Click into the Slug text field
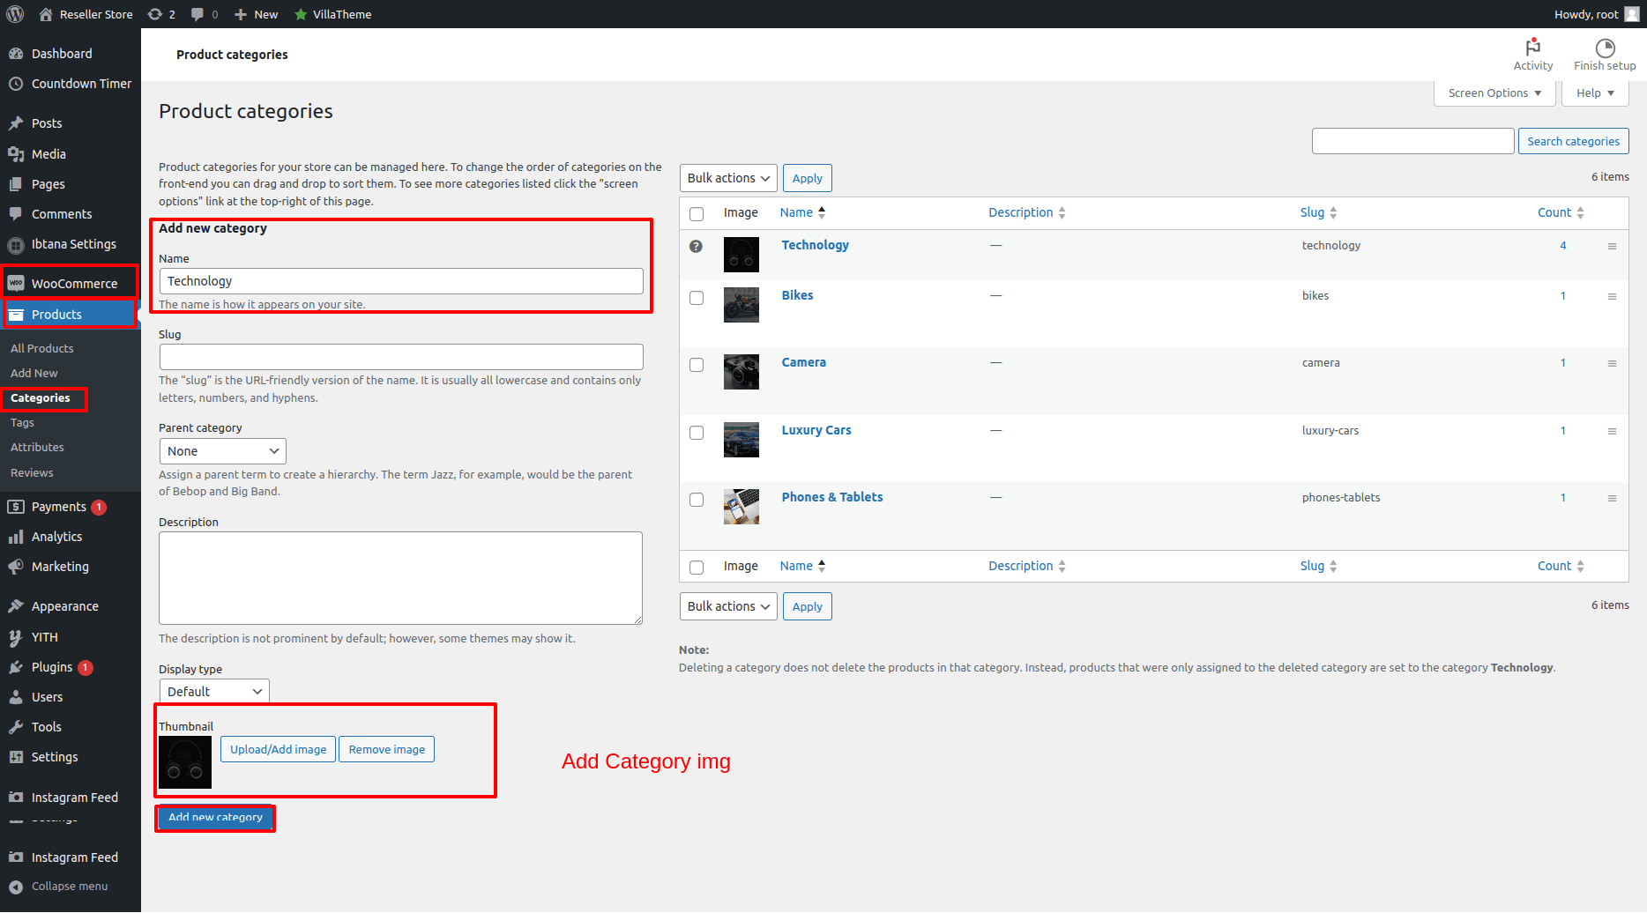The height and width of the screenshot is (913, 1647). click(401, 357)
